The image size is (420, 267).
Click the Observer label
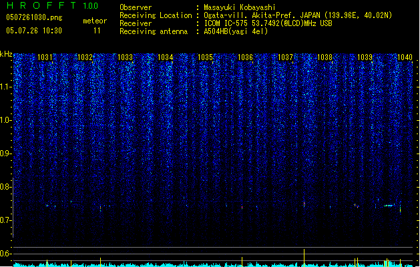pyautogui.click(x=136, y=7)
